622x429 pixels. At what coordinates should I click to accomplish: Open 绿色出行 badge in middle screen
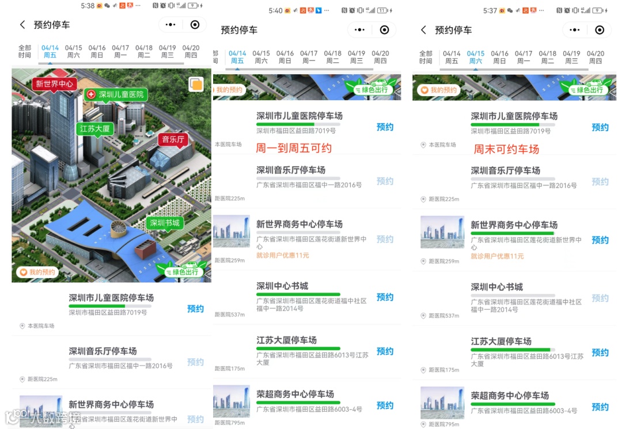pyautogui.click(x=371, y=88)
